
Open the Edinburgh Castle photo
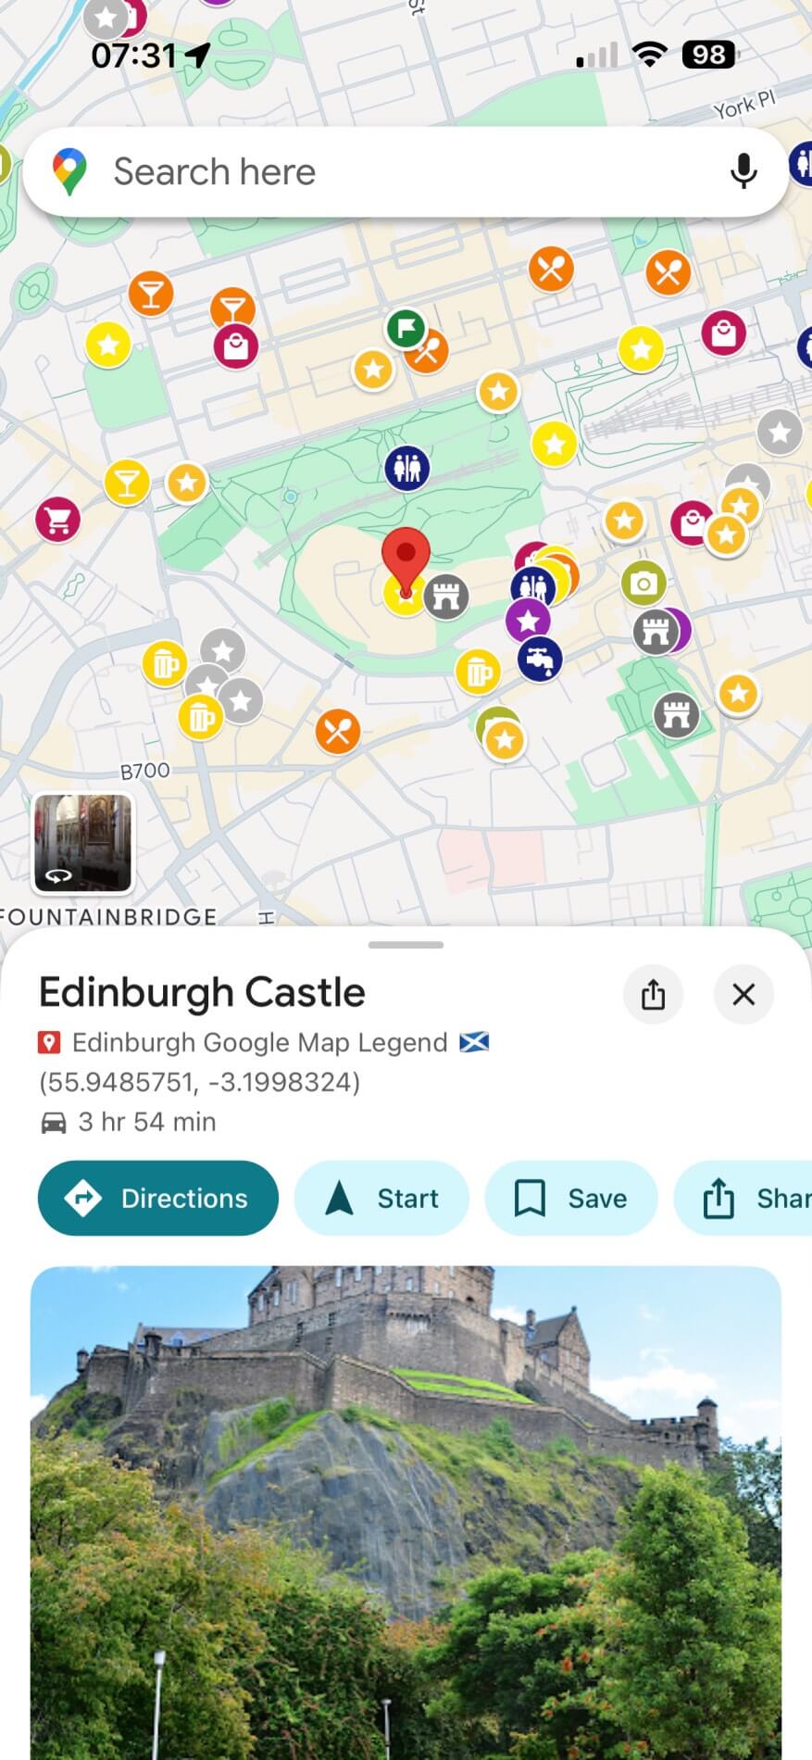(406, 1513)
